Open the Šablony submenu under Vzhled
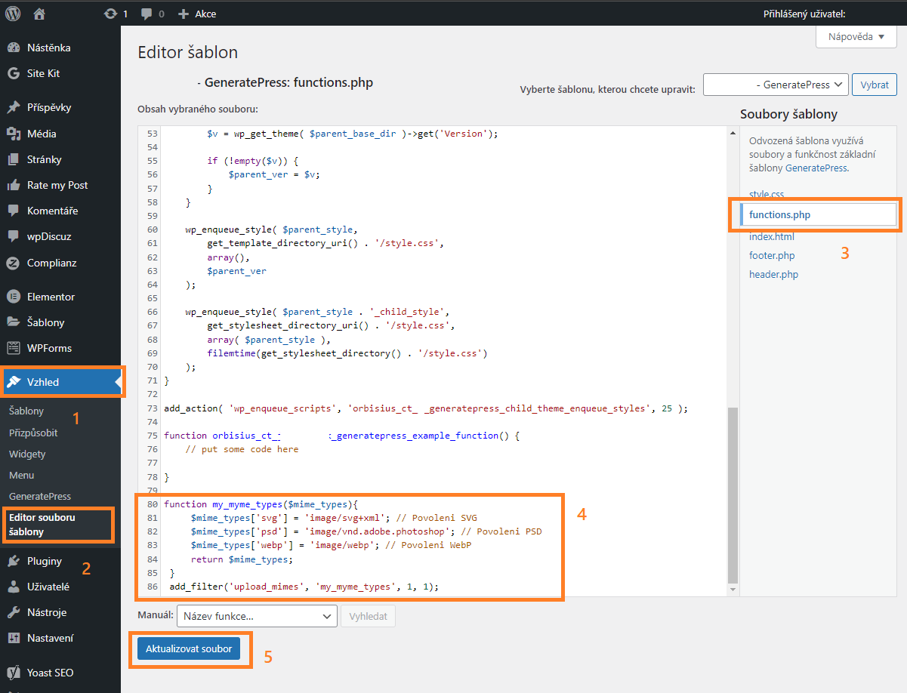 [x=26, y=411]
